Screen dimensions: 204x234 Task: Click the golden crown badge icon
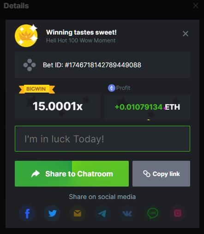click(x=26, y=35)
